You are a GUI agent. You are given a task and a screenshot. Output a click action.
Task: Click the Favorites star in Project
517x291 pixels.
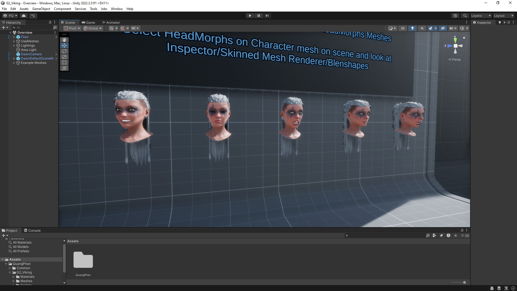tap(456, 235)
